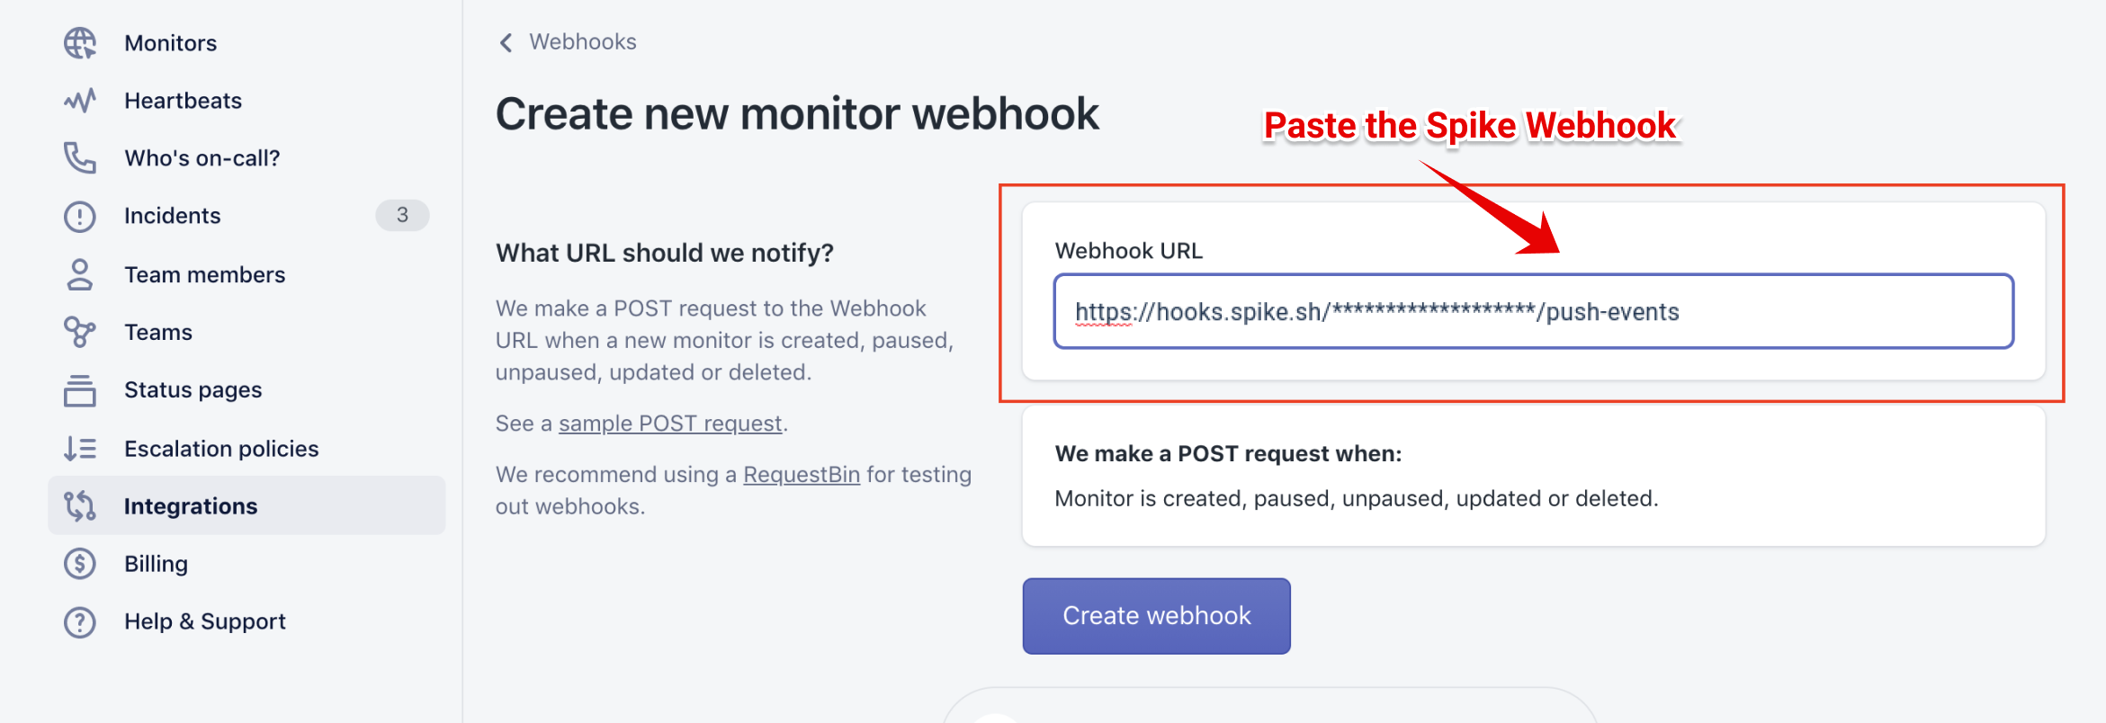Click the Heartbeats pulse icon
This screenshot has height=723, width=2106.
click(80, 101)
